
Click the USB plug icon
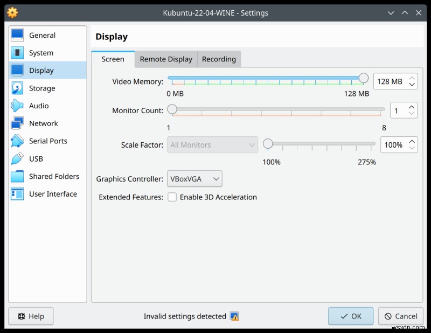17,158
